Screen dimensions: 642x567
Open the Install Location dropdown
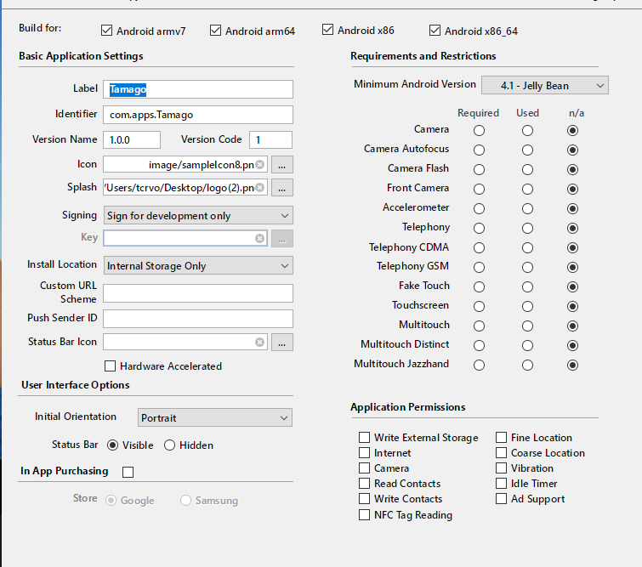(198, 266)
